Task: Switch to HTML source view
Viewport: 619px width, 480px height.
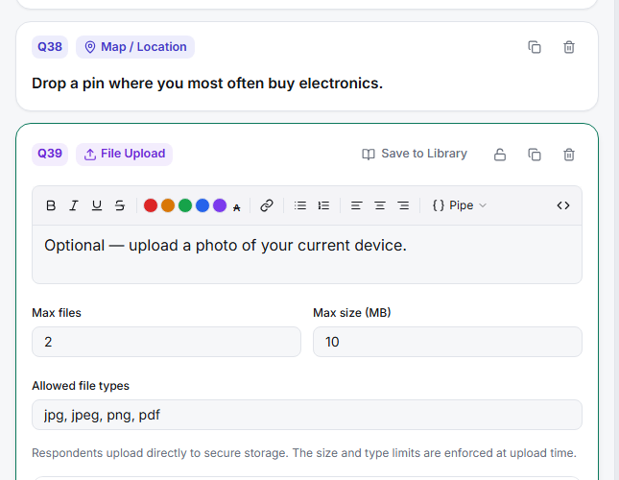Action: [563, 205]
